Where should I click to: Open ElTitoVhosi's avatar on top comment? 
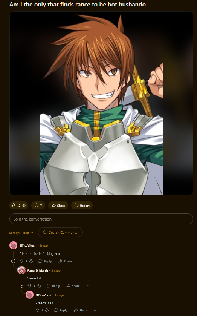tap(13, 245)
